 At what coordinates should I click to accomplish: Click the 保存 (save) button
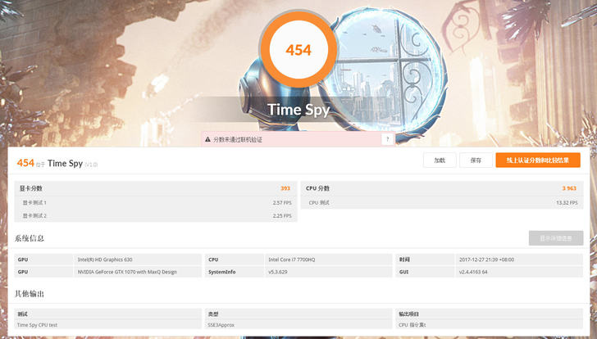pyautogui.click(x=476, y=160)
